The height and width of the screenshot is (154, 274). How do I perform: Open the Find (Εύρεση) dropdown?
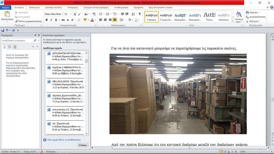pos(253,12)
